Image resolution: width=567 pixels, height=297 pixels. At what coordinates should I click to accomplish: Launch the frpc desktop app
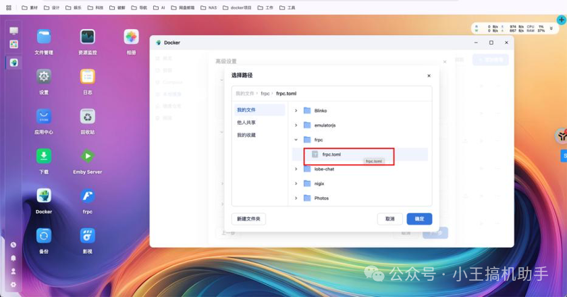point(87,196)
